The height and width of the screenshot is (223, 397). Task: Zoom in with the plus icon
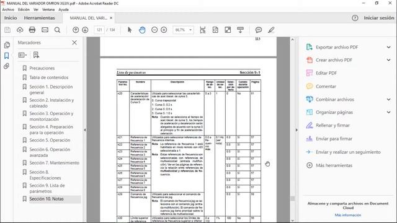164,30
